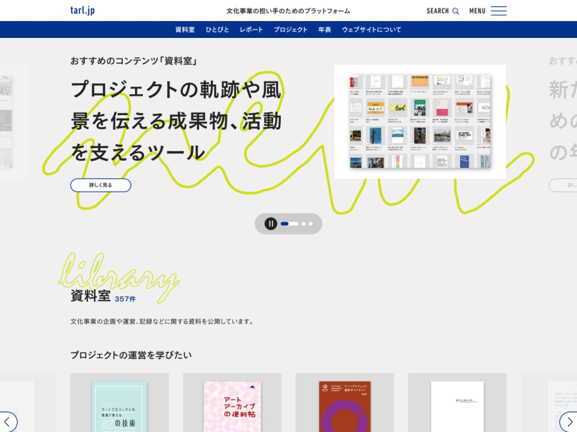577x432 pixels.
Task: Show previous library cards with left arrow
Action: pos(7,422)
